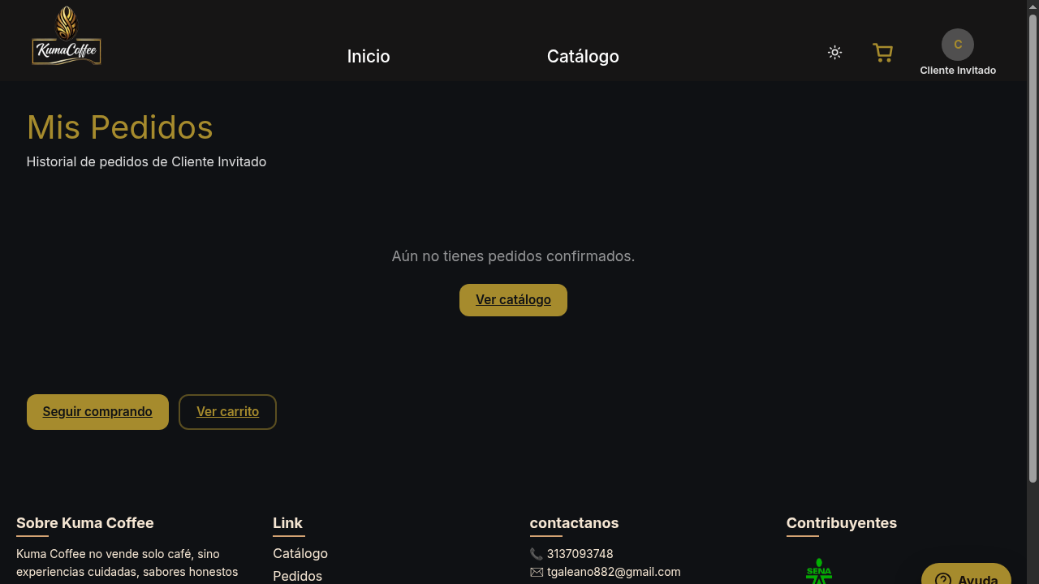The width and height of the screenshot is (1039, 584).
Task: Click the Kuma Coffee logo
Action: (x=67, y=36)
